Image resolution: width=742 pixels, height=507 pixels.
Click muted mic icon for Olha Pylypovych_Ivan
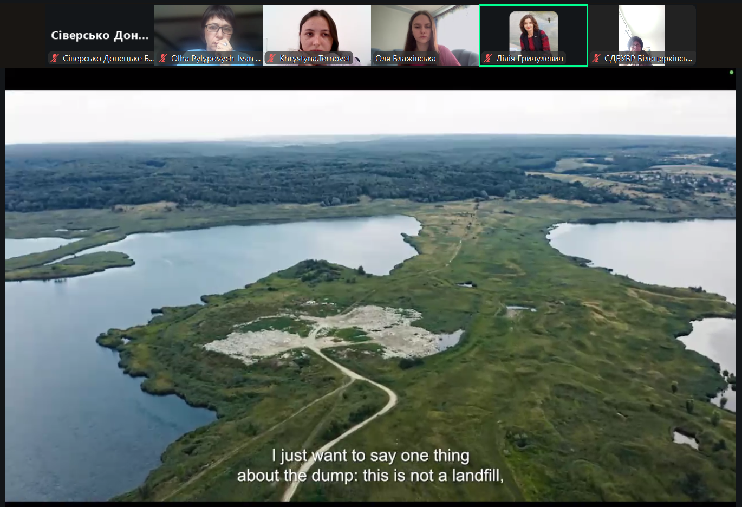[x=163, y=58]
